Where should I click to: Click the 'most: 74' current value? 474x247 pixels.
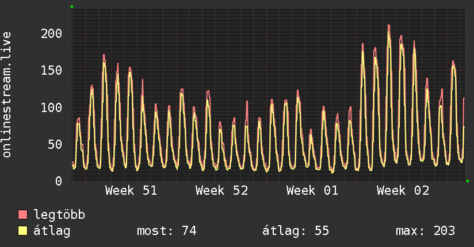[x=167, y=231]
